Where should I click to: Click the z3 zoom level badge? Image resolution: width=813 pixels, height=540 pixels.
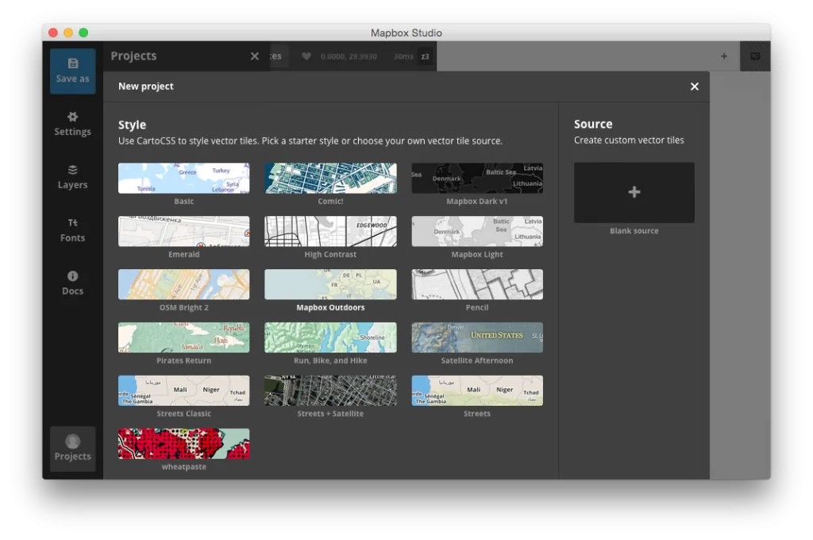coord(426,56)
